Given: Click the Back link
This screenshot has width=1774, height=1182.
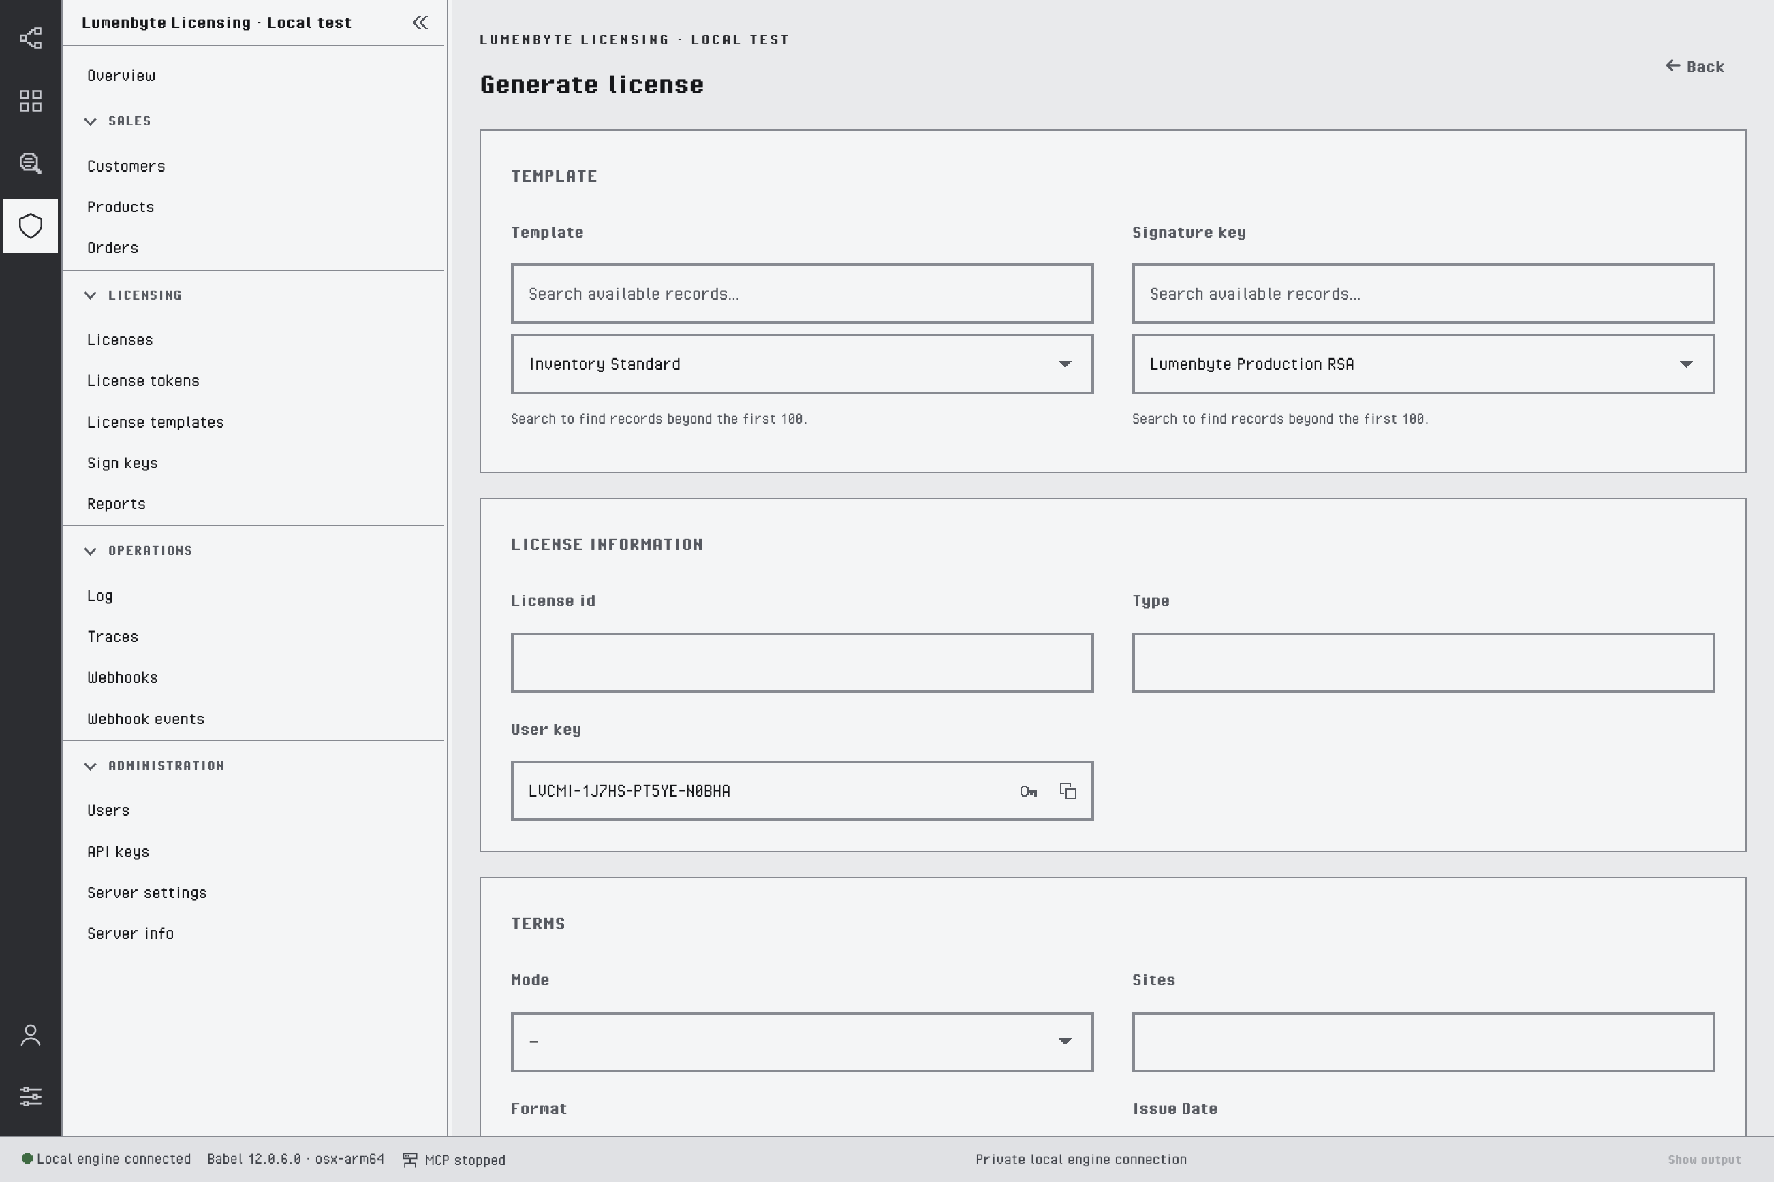Looking at the screenshot, I should [x=1694, y=66].
